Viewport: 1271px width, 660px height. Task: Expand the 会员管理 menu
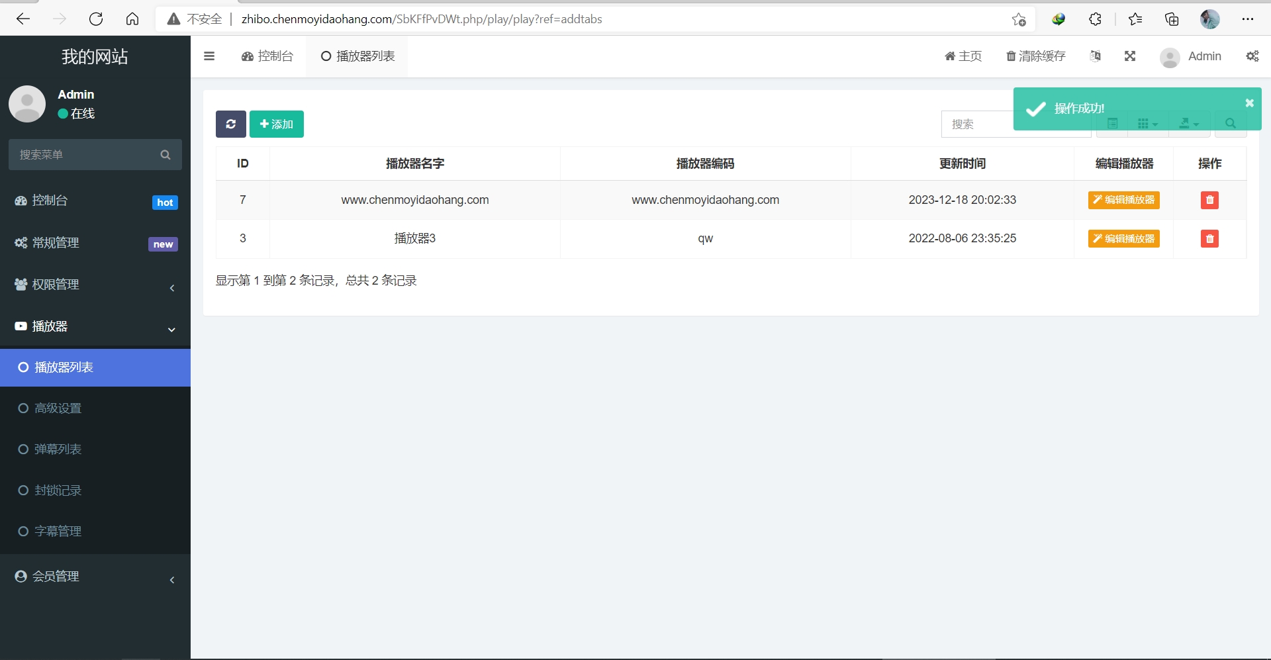[95, 577]
